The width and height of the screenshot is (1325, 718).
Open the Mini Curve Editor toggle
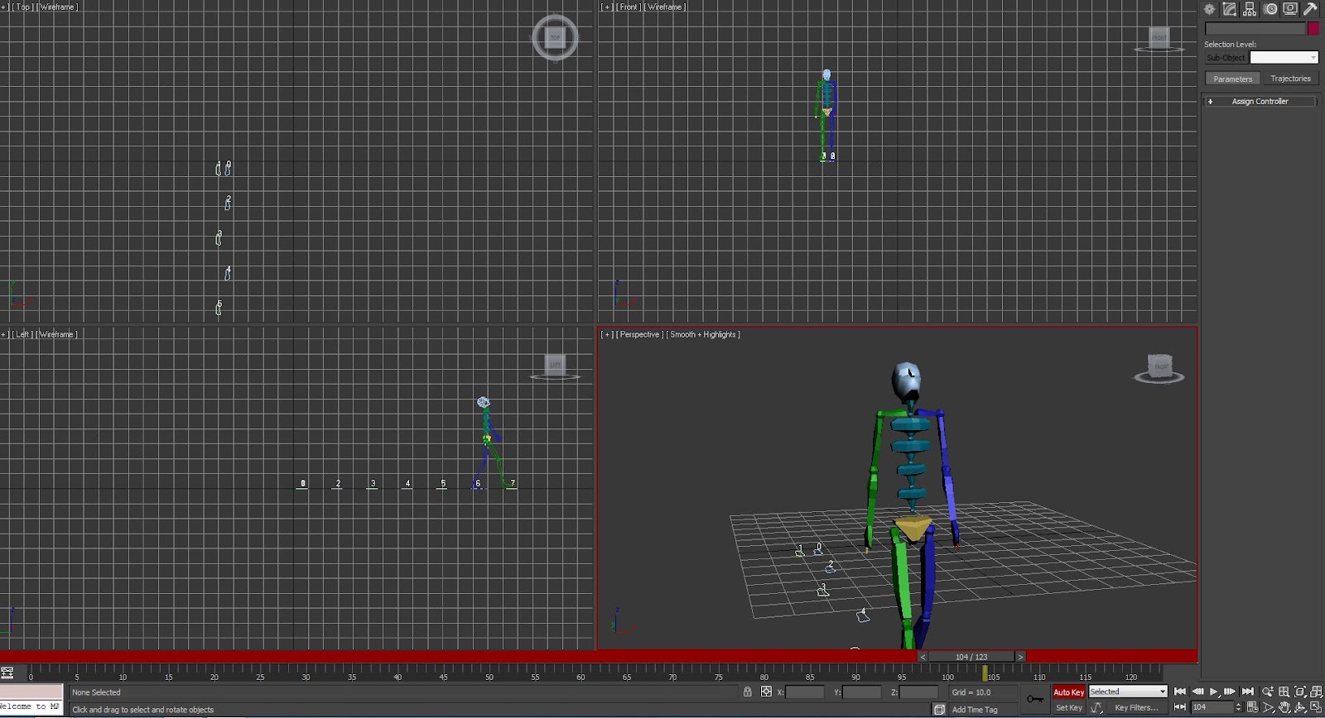[x=7, y=673]
